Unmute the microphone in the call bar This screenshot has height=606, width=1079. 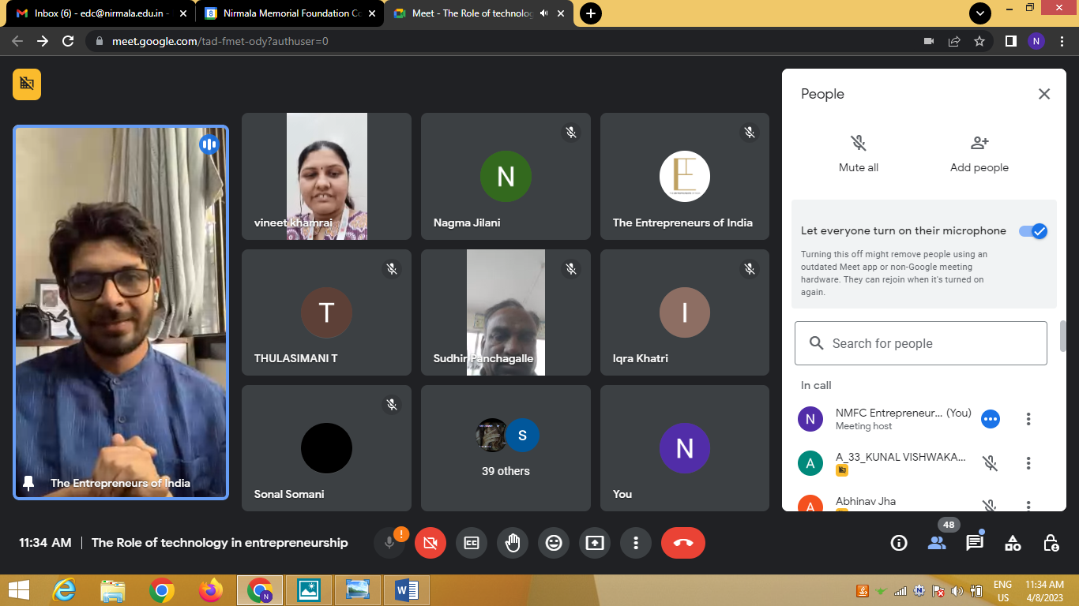tap(389, 543)
